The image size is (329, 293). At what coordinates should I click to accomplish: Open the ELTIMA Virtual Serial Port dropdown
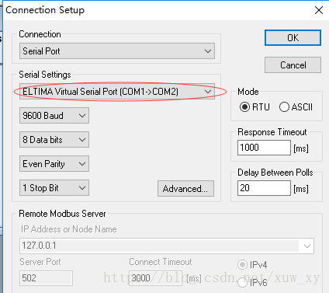point(117,92)
